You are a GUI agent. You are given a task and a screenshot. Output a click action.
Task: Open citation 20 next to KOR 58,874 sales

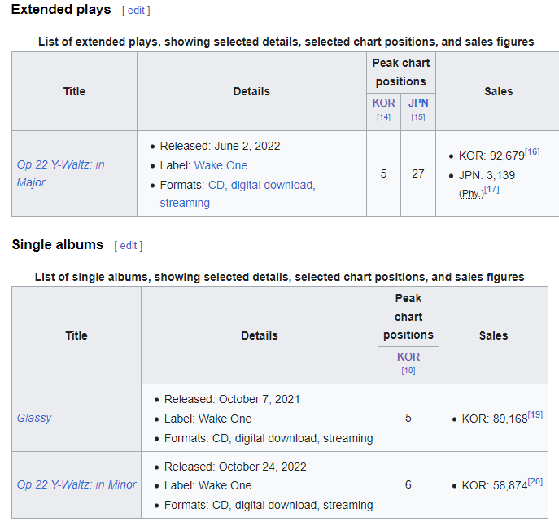click(535, 481)
